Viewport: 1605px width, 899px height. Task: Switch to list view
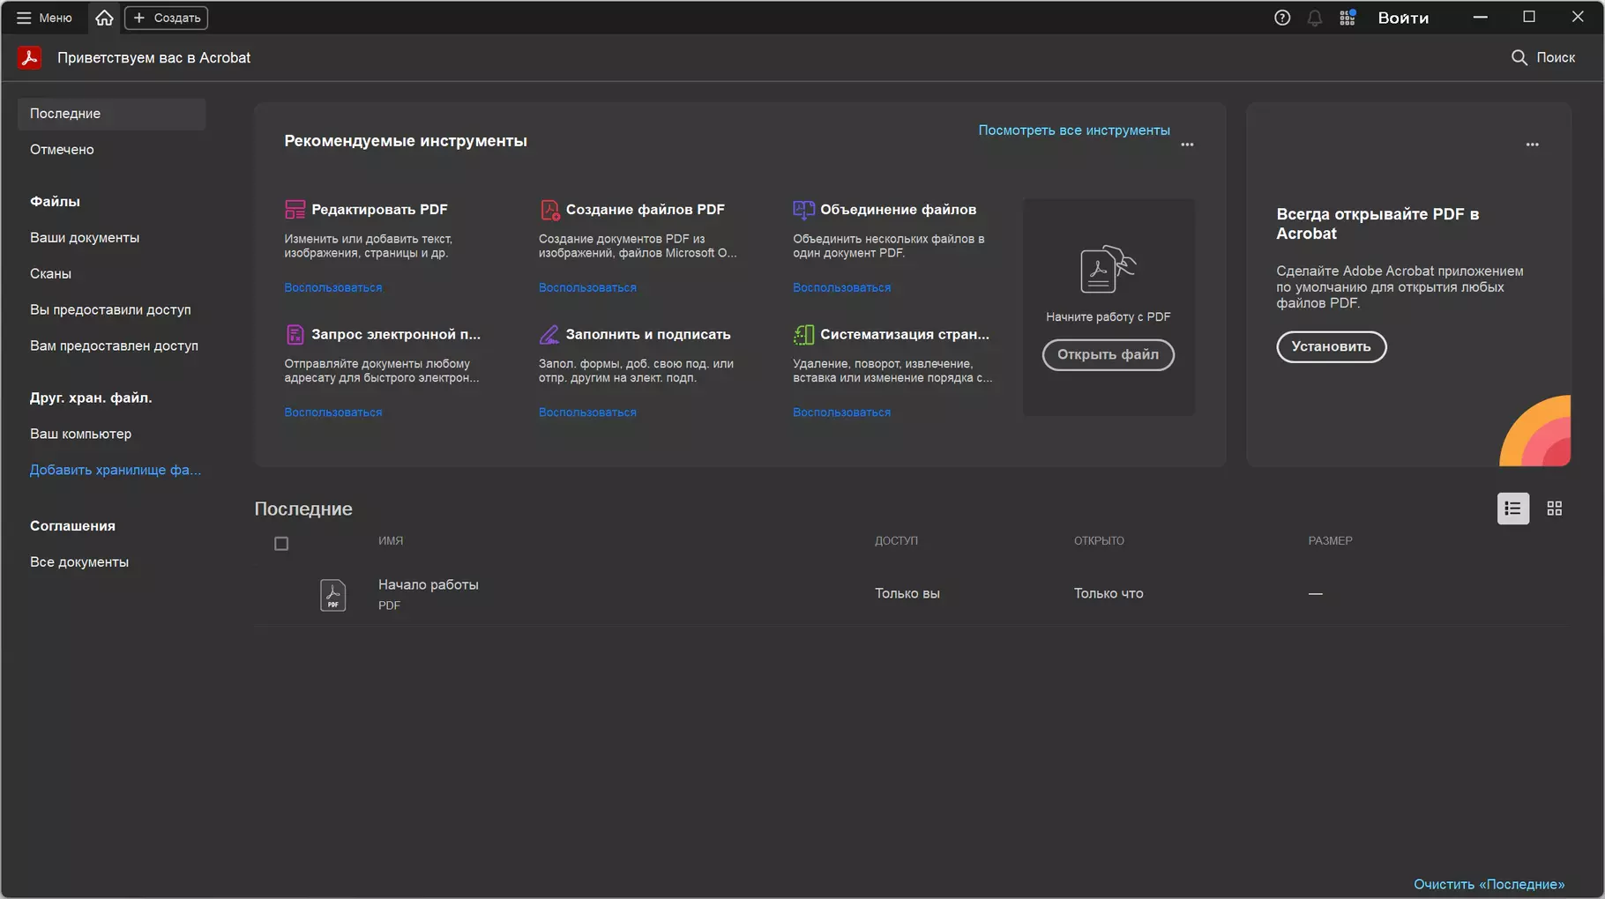pyautogui.click(x=1512, y=509)
